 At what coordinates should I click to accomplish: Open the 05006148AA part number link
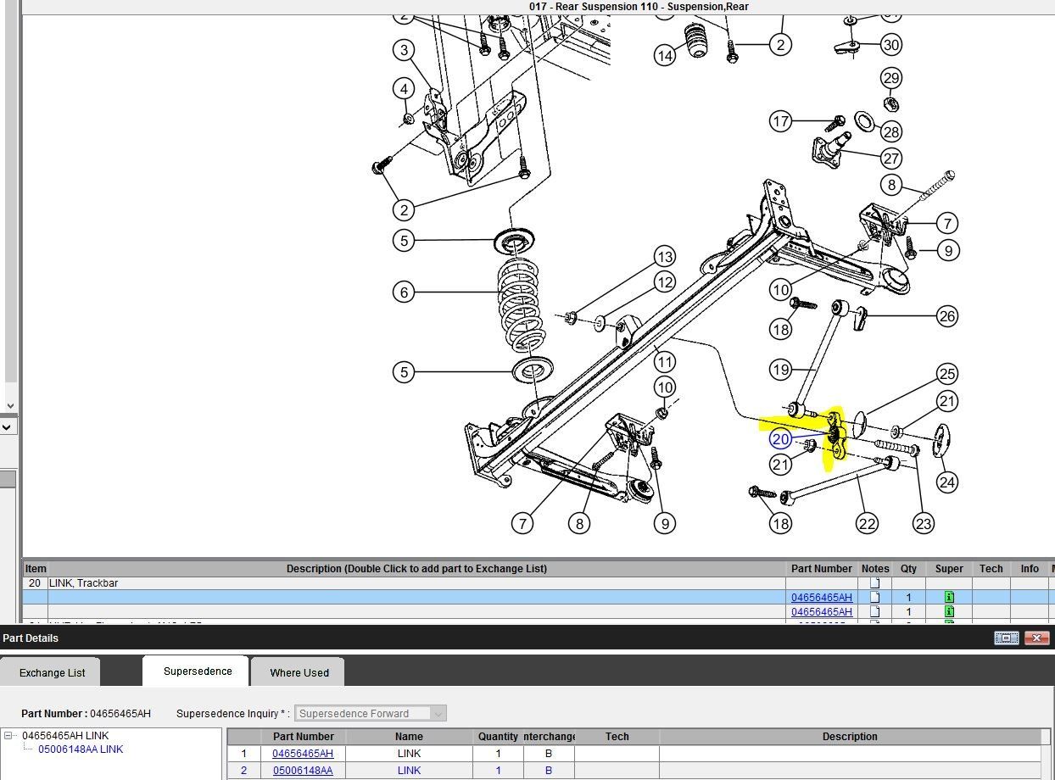[302, 771]
